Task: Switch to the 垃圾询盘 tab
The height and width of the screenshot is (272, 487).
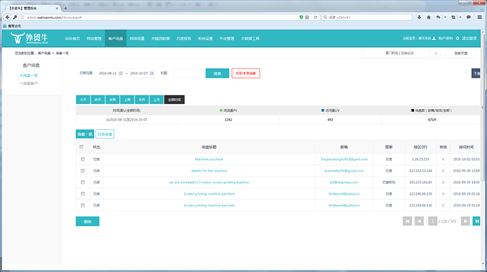Action: pyautogui.click(x=105, y=134)
